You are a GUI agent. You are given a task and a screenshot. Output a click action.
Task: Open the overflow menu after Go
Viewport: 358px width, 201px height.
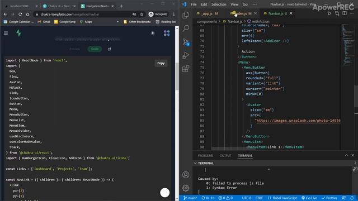pyautogui.click(x=255, y=4)
